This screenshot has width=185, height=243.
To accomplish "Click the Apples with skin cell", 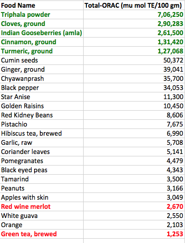I will coord(42,197).
